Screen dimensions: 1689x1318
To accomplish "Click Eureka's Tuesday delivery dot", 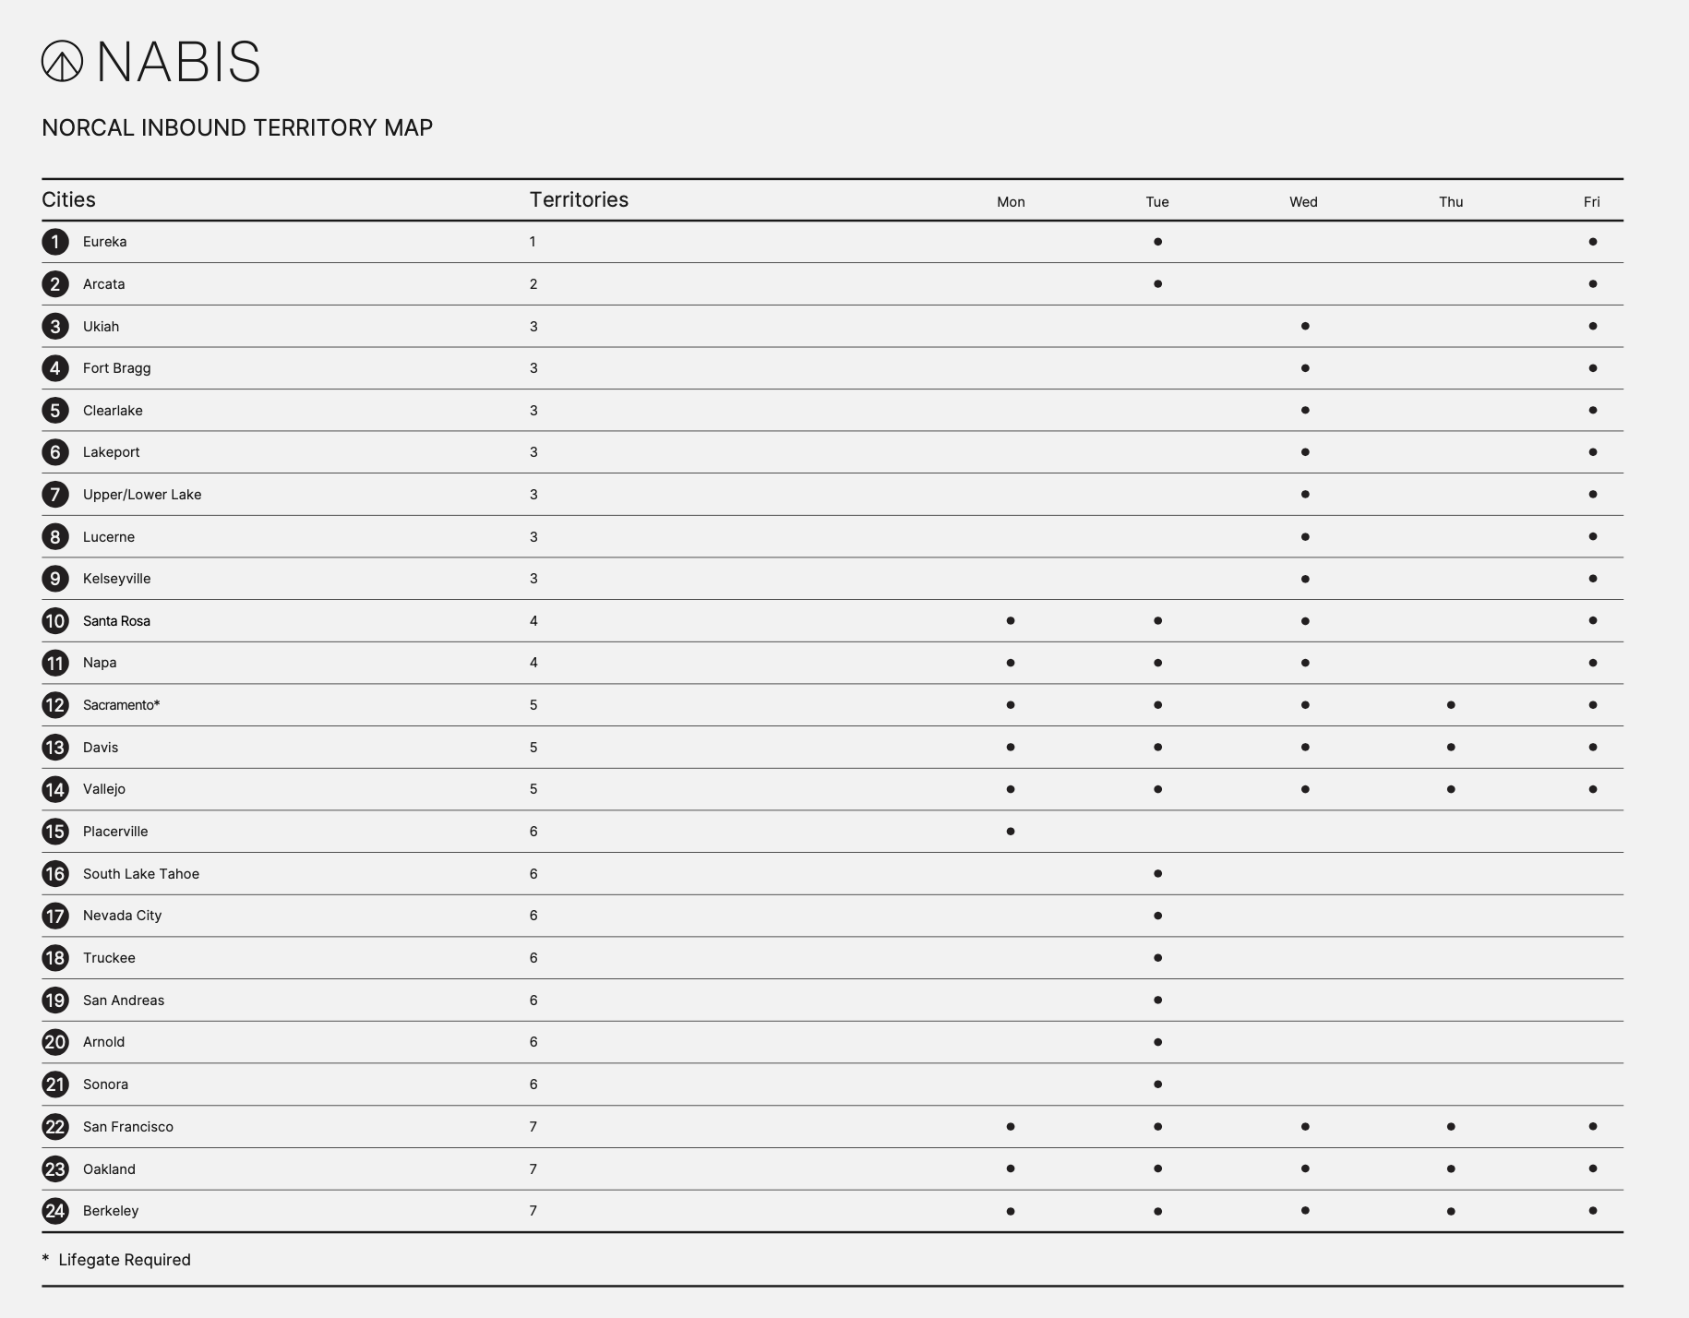I will (x=1157, y=242).
